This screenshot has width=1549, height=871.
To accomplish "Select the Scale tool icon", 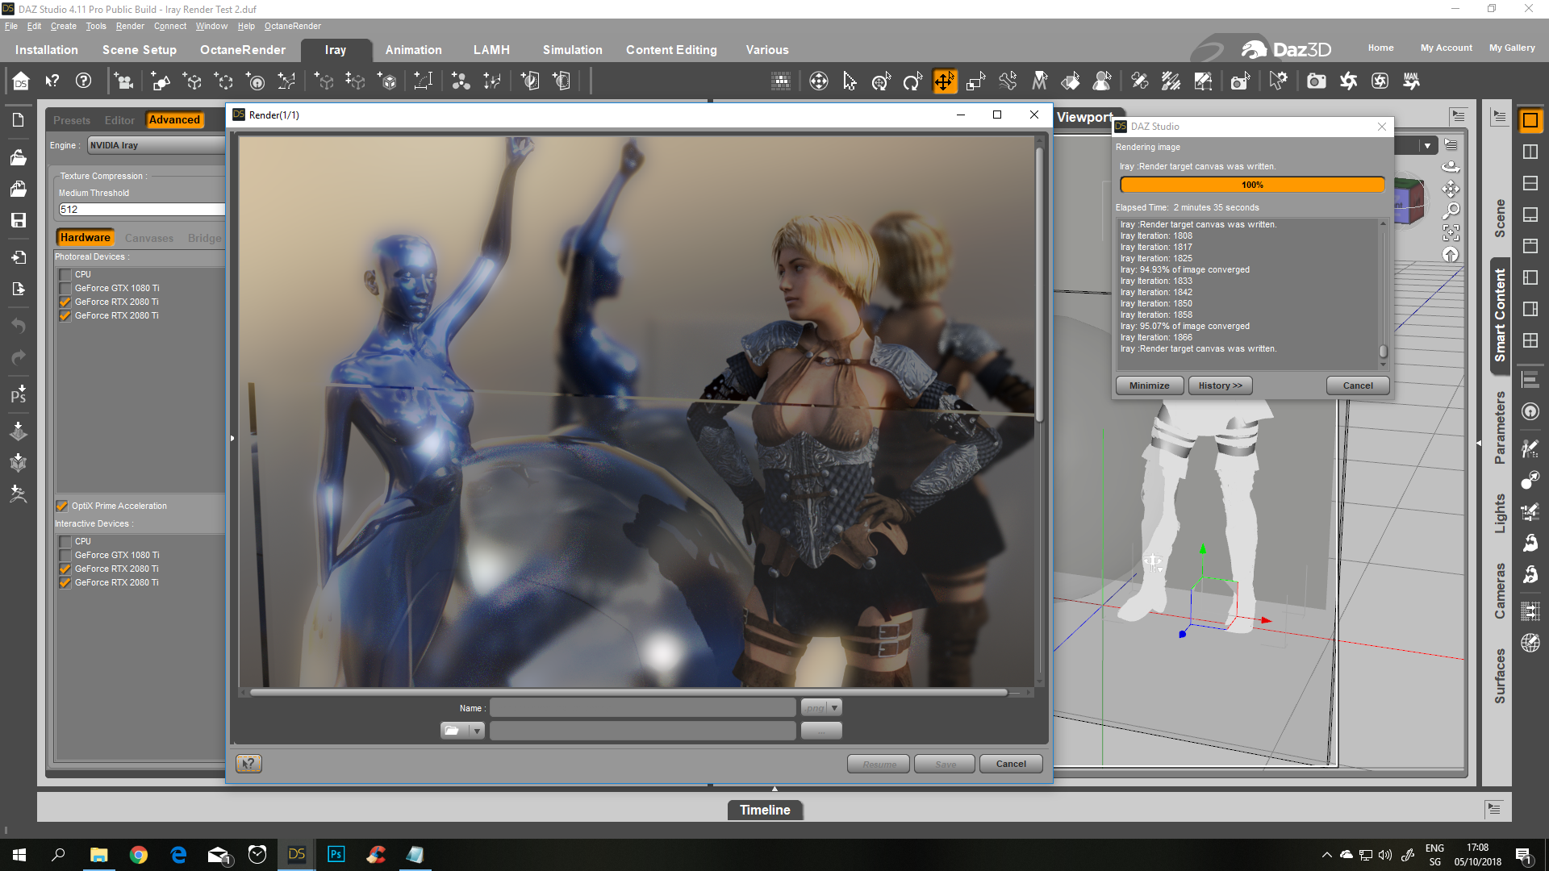I will (x=975, y=81).
